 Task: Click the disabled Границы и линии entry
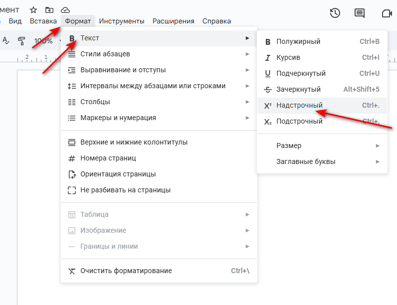(159, 246)
